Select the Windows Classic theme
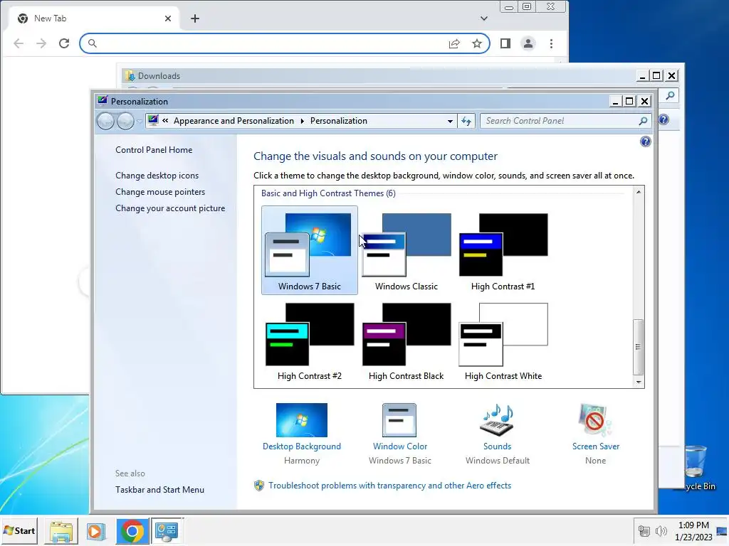729x546 pixels. click(x=407, y=250)
